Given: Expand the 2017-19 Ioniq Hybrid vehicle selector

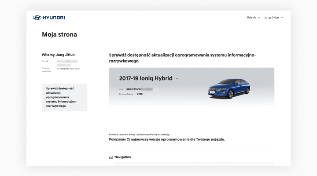Looking at the screenshot, I should [x=146, y=78].
